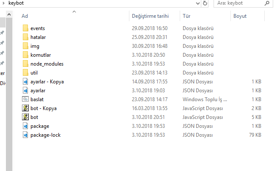
Task: Click the JSON icon of ayarlar dated 3.10.2018 19:03
Action: 25,91
